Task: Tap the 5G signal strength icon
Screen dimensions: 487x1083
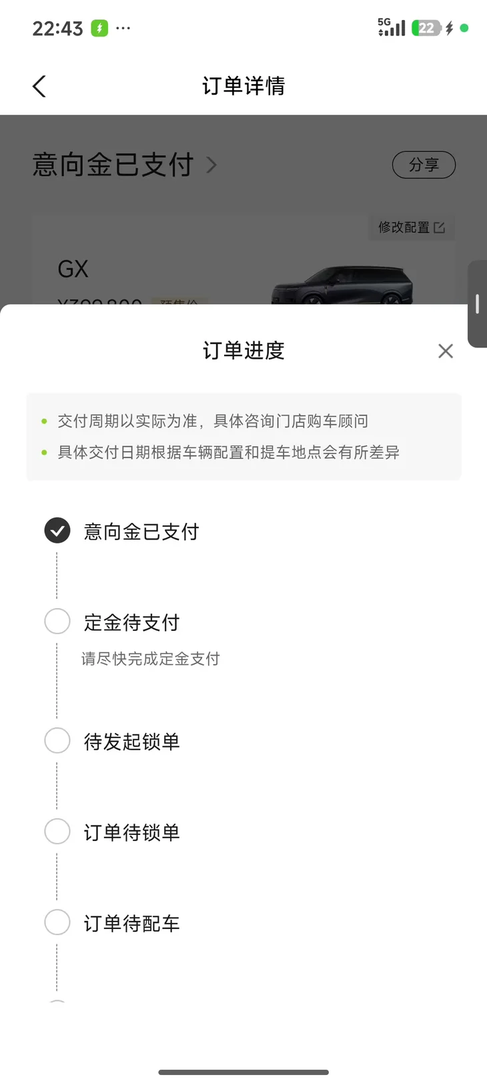Action: click(x=392, y=27)
